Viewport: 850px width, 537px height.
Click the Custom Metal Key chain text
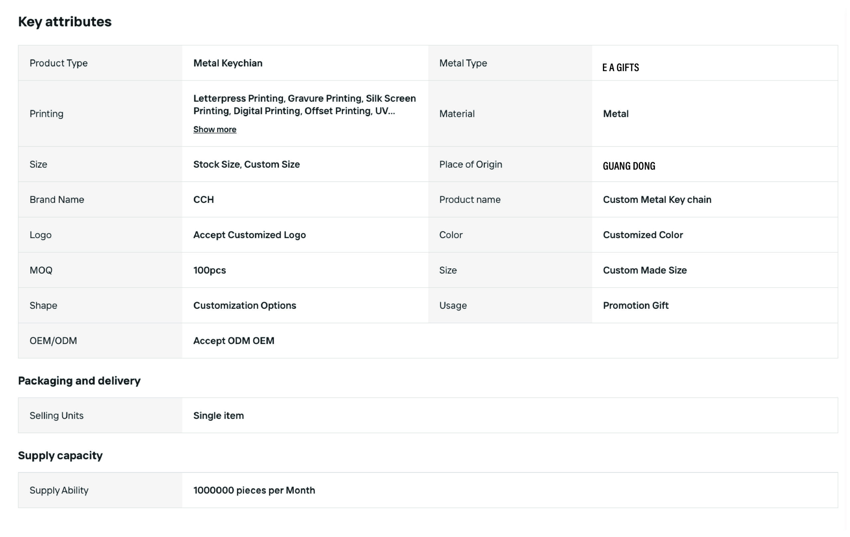coord(657,200)
